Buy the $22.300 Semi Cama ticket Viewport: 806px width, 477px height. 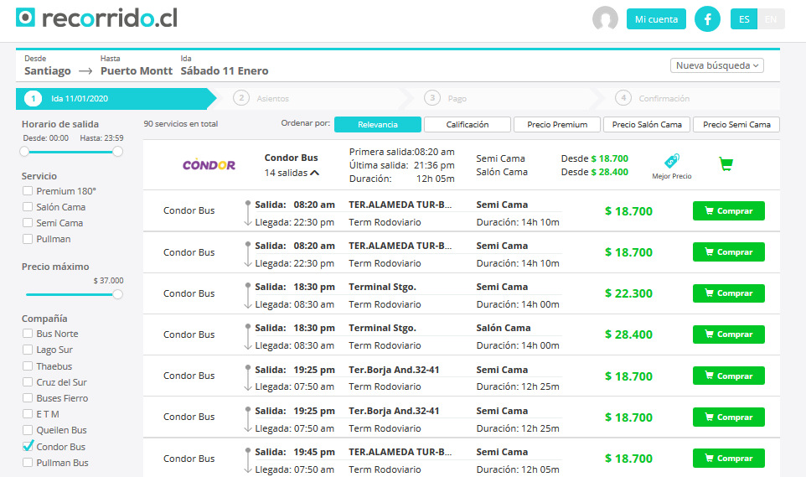click(728, 293)
